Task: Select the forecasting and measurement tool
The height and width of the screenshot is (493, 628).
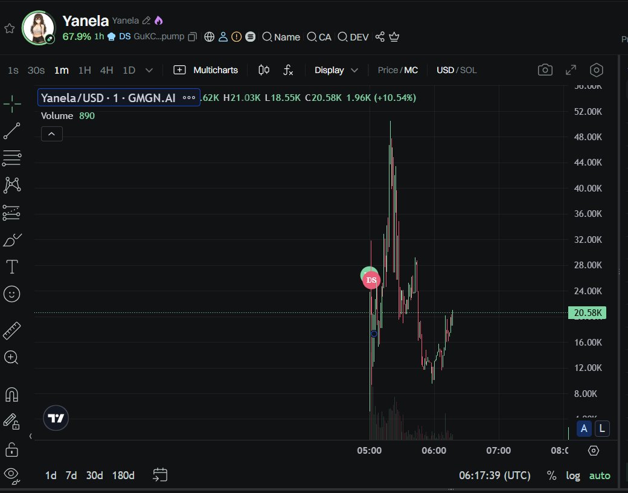Action: point(11,213)
